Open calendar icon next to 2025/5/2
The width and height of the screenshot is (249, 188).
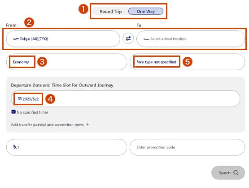[x=20, y=99]
